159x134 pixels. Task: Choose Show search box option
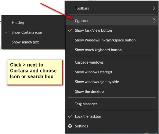[33, 42]
